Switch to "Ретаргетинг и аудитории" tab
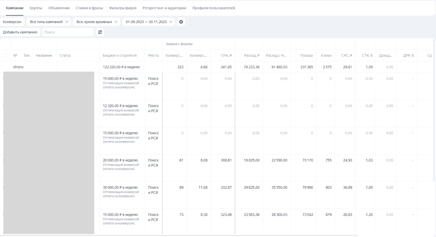The image size is (436, 237). pos(164,8)
